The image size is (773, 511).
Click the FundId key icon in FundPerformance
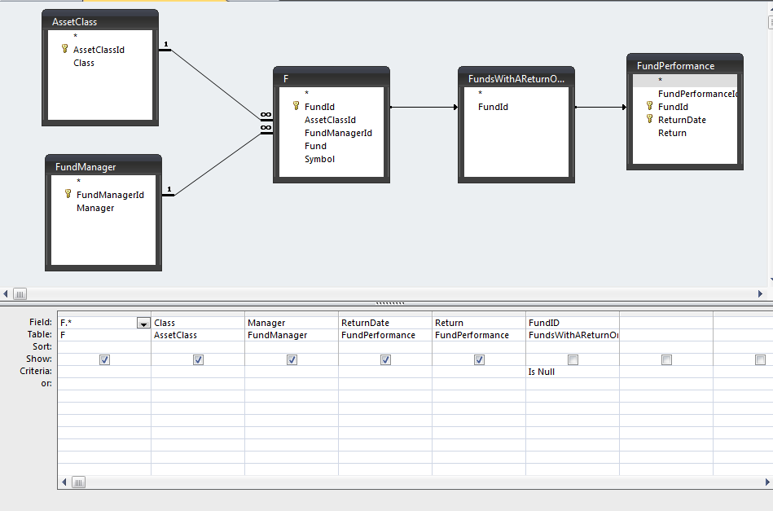pos(650,106)
